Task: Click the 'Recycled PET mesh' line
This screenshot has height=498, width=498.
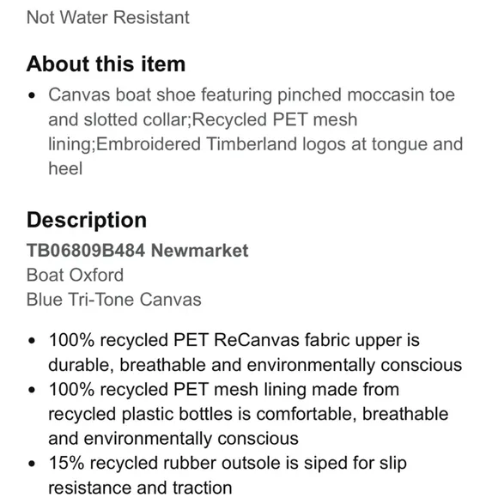Action: coord(203,119)
